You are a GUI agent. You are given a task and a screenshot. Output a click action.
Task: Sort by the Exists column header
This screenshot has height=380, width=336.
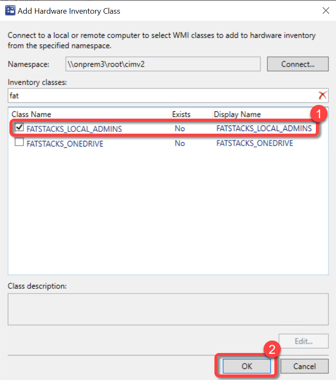tap(181, 114)
